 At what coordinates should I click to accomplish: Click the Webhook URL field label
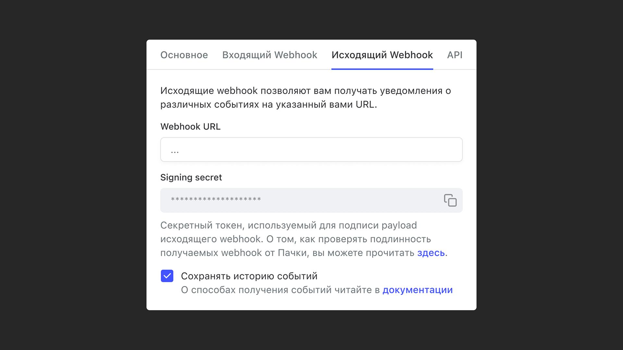point(190,126)
